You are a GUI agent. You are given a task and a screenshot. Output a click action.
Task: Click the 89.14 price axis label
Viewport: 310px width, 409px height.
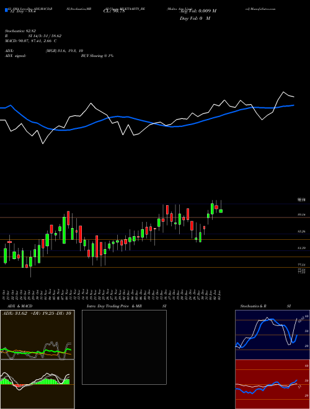pyautogui.click(x=301, y=214)
